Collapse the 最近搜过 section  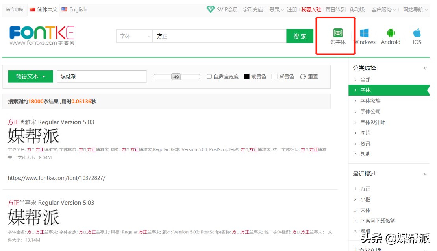[x=425, y=174]
